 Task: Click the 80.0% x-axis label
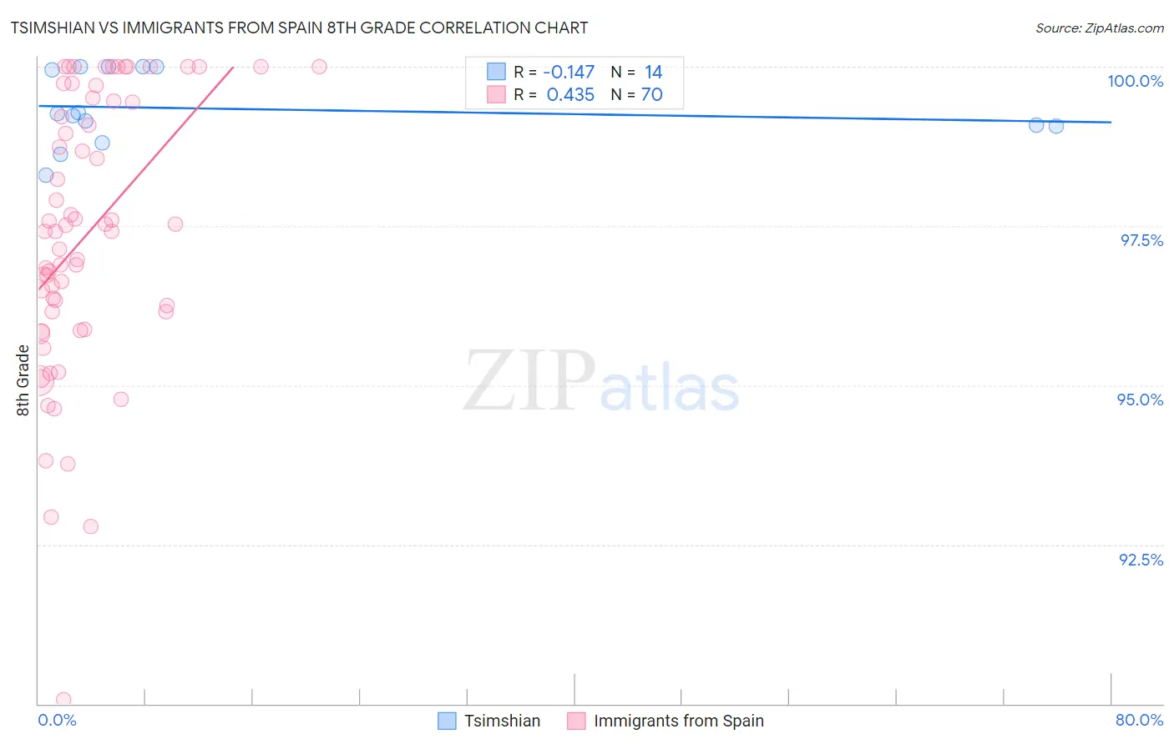coord(1139,720)
